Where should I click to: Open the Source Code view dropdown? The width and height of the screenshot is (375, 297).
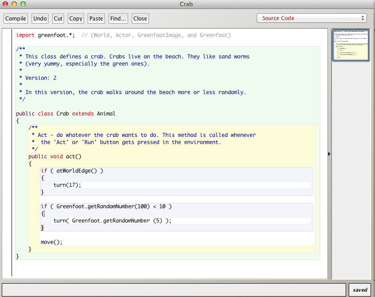coord(312,18)
